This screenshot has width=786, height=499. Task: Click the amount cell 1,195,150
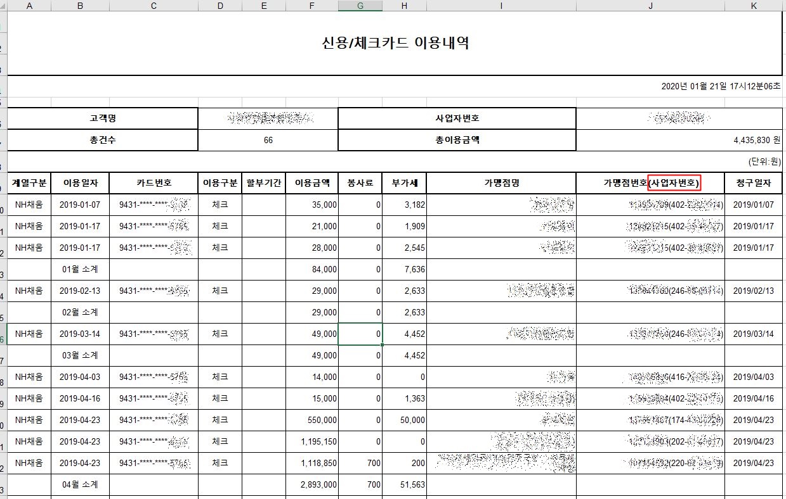[x=311, y=441]
